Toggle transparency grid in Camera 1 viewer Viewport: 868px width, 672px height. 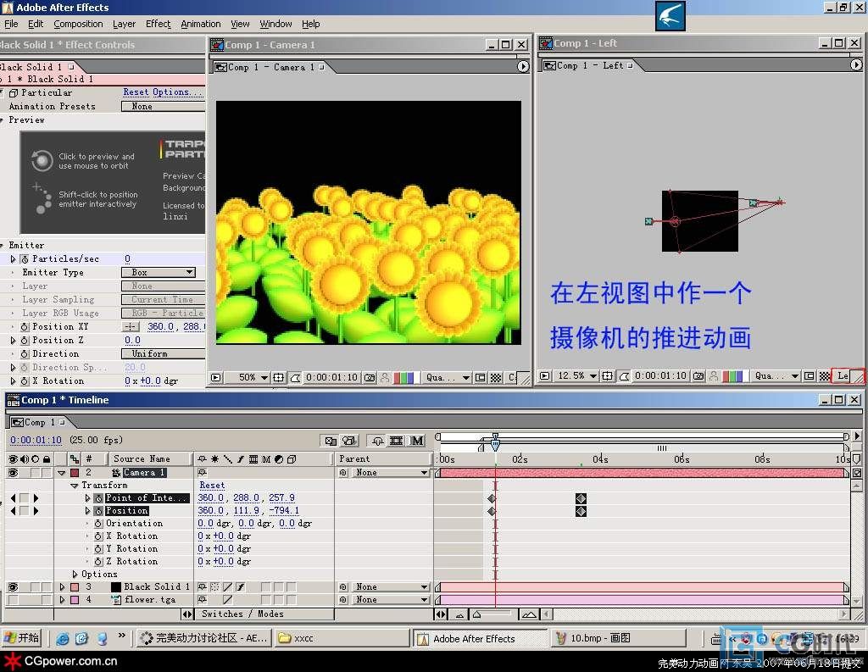[496, 377]
